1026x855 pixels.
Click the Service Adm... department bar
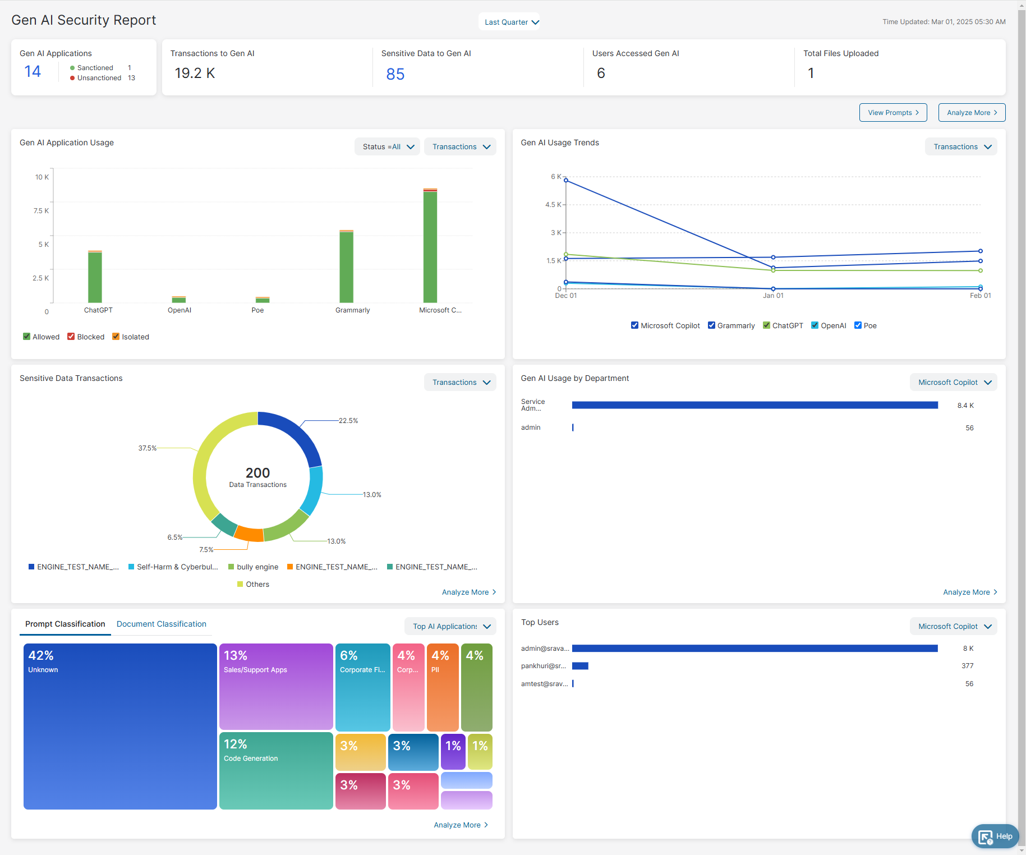[755, 405]
